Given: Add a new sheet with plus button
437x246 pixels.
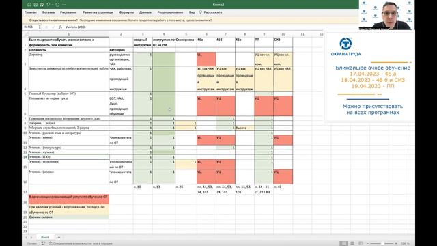Looking at the screenshot, I should pyautogui.click(x=59, y=237).
